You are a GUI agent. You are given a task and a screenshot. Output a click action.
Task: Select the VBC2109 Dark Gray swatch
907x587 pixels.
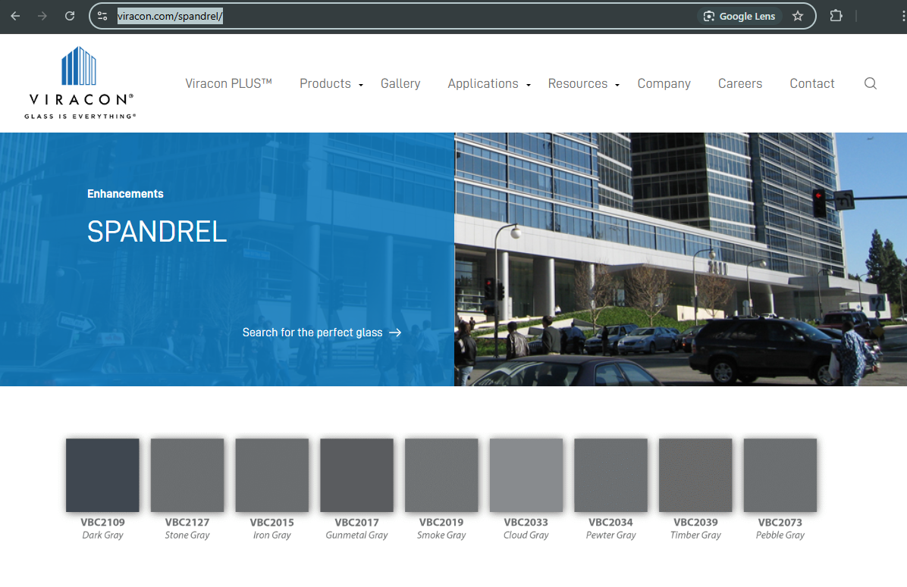pos(102,475)
